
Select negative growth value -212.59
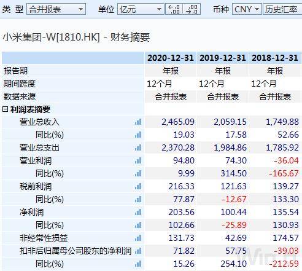(x=284, y=264)
